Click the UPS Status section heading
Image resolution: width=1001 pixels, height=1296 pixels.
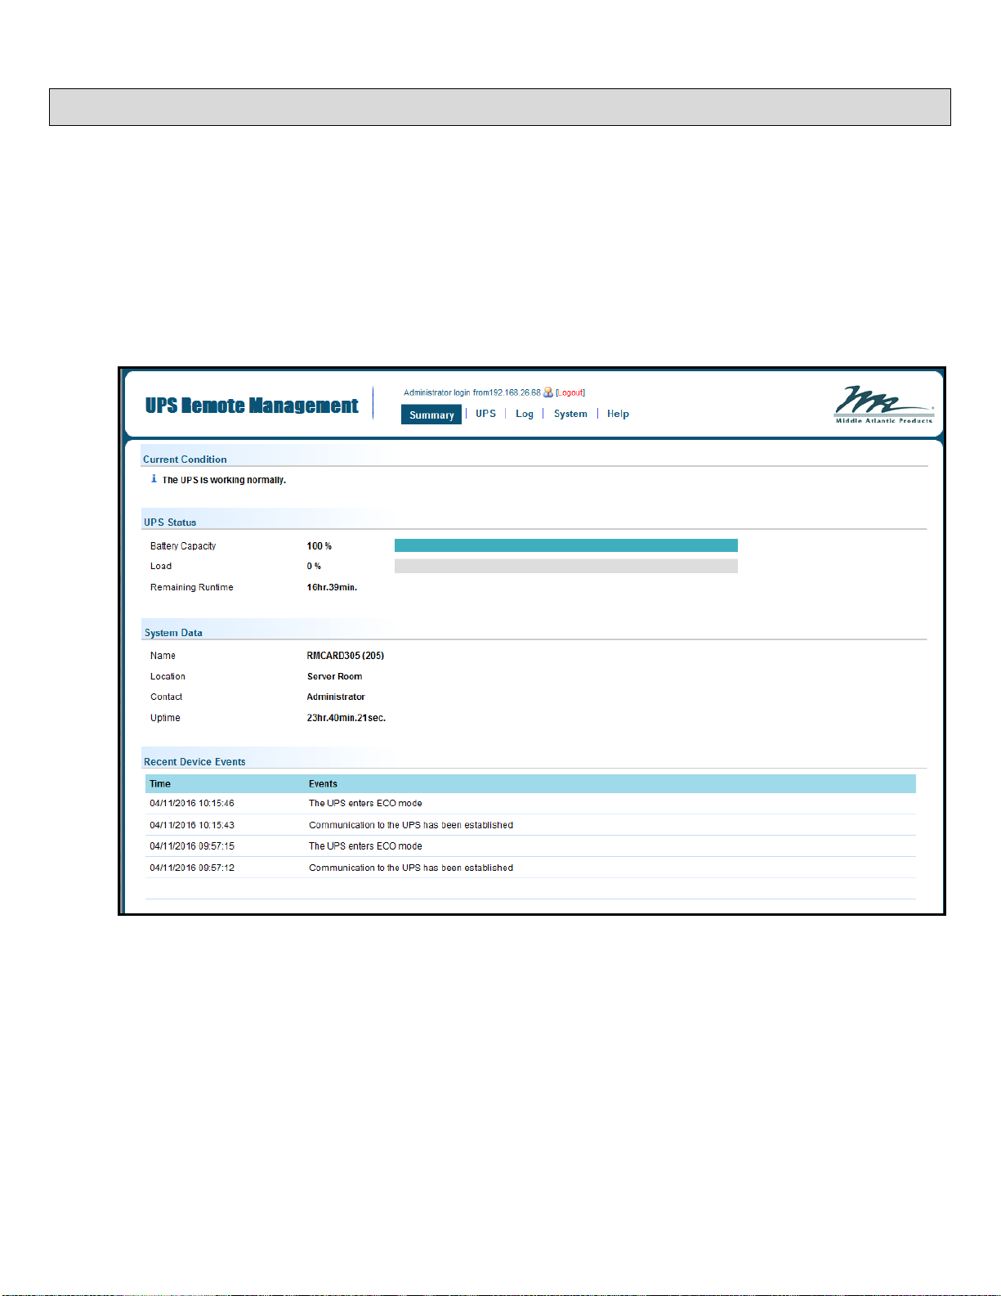(x=170, y=522)
